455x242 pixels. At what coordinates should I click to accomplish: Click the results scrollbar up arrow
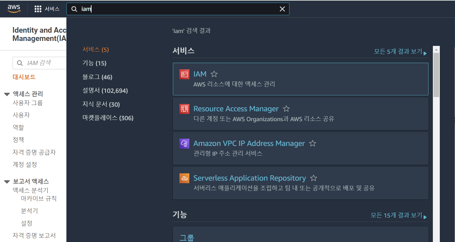pos(436,49)
